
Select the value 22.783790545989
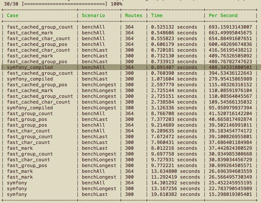pos(230,189)
